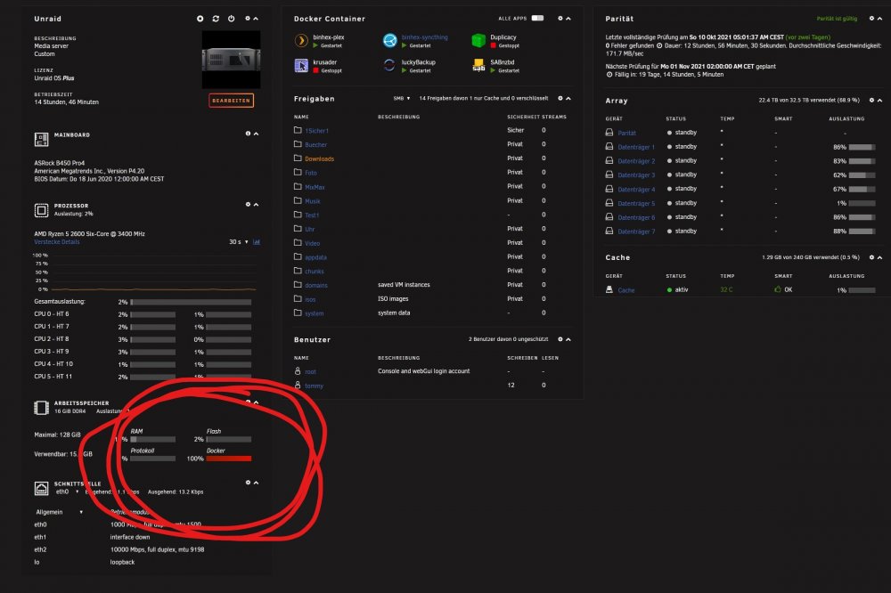Open the 30 s interval dropdown
The image size is (891, 593).
[x=239, y=242]
